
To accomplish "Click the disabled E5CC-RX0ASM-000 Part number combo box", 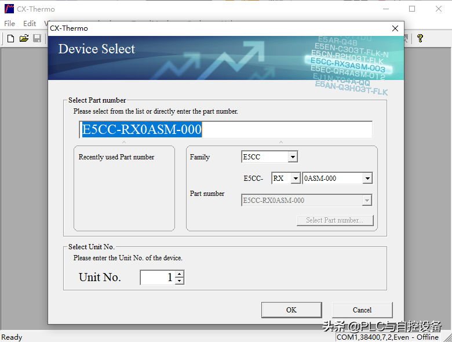I will coord(306,201).
